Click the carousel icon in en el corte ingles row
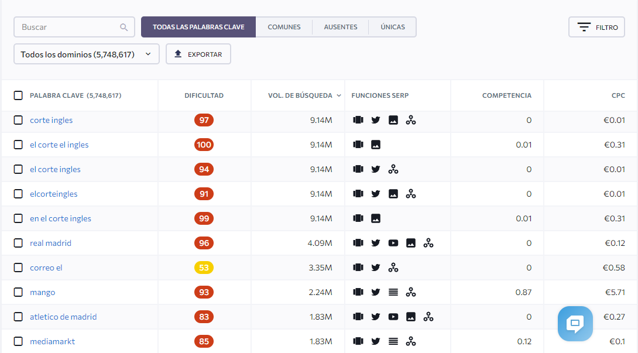Screen dimensions: 638x353 pos(358,218)
